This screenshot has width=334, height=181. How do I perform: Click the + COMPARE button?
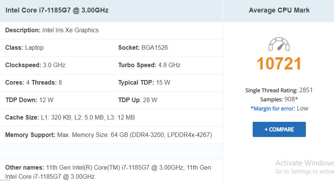click(x=279, y=129)
